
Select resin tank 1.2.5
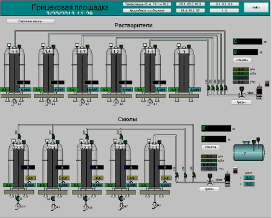(19, 165)
